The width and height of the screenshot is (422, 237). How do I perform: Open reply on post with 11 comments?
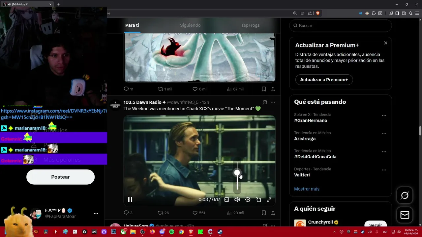click(129, 89)
